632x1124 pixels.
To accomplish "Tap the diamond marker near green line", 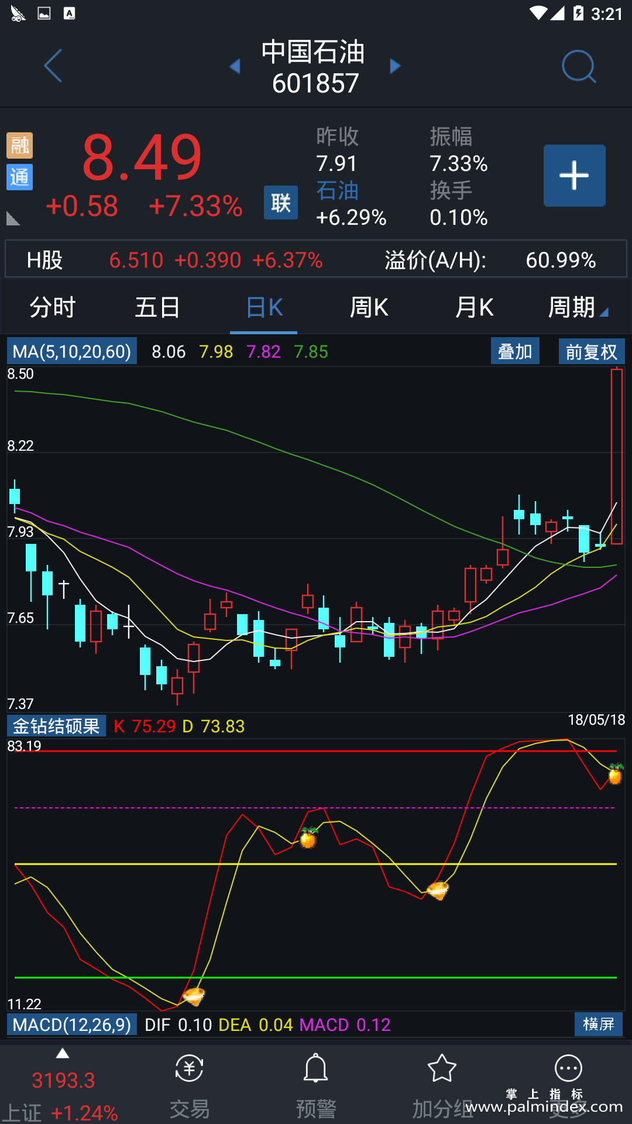I will (194, 996).
